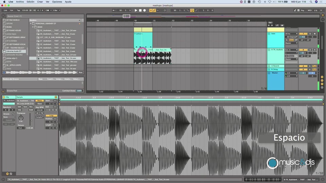Fold the Master track
This screenshot has height=183, width=326.
(269, 73)
